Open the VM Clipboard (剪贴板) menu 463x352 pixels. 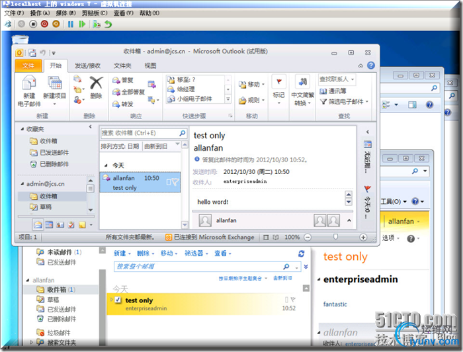coord(95,13)
